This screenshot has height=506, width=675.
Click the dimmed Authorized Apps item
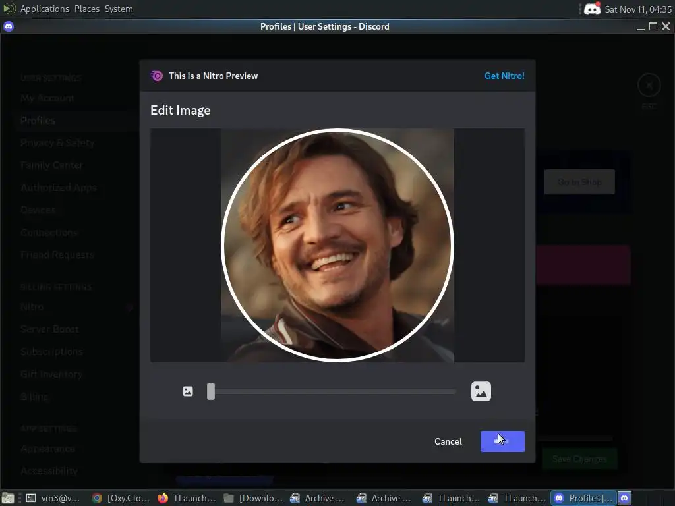click(59, 188)
